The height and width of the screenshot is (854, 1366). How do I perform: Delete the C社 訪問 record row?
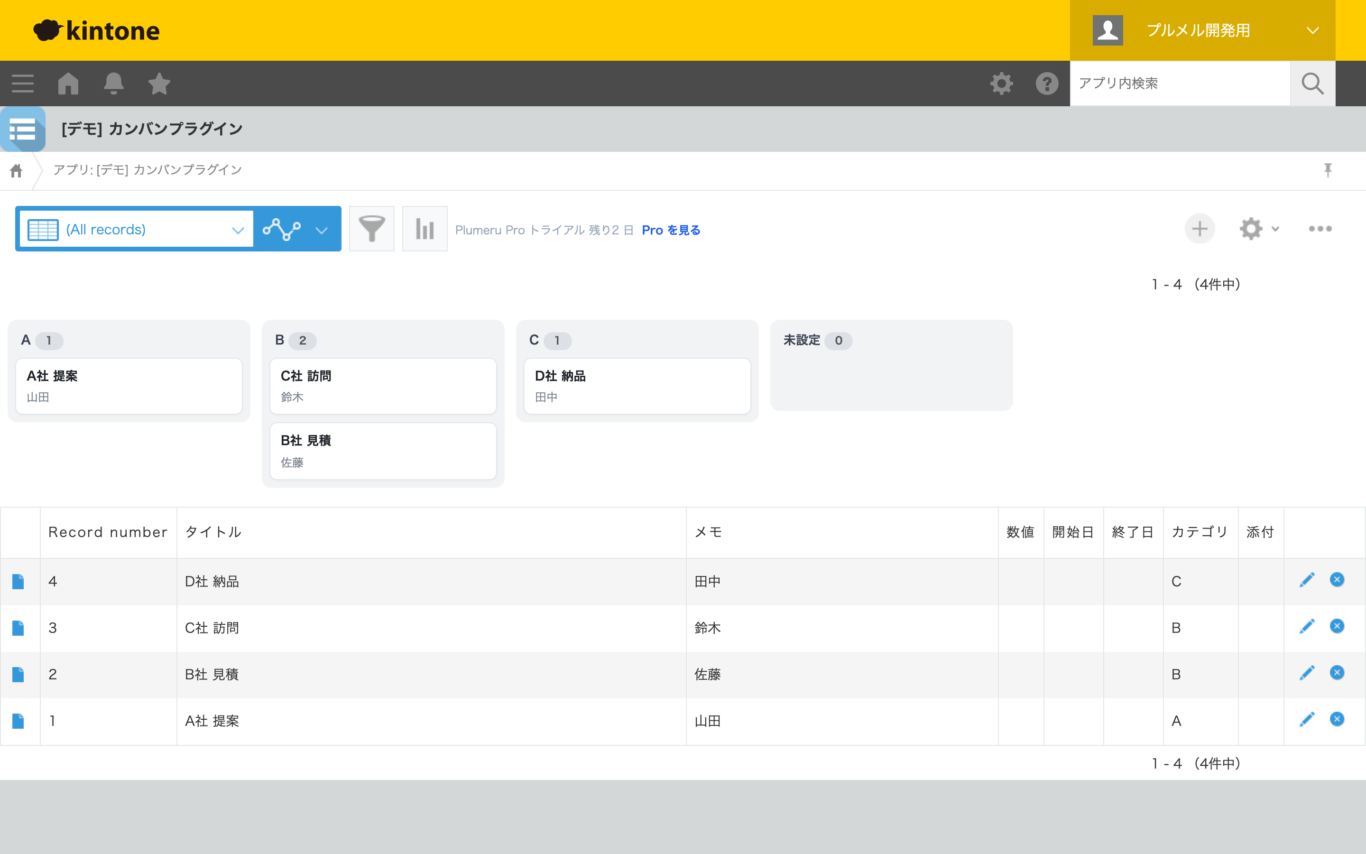click(1337, 626)
